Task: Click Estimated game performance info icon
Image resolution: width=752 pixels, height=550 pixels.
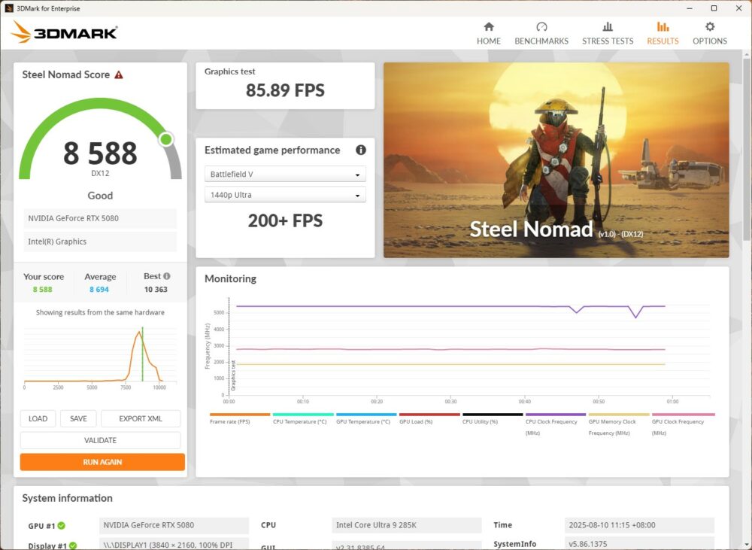Action: pyautogui.click(x=361, y=150)
